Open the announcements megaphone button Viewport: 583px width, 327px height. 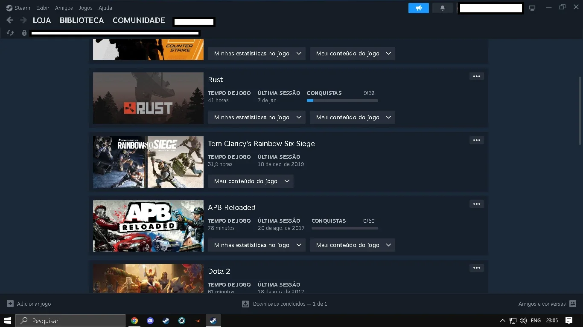pyautogui.click(x=419, y=8)
